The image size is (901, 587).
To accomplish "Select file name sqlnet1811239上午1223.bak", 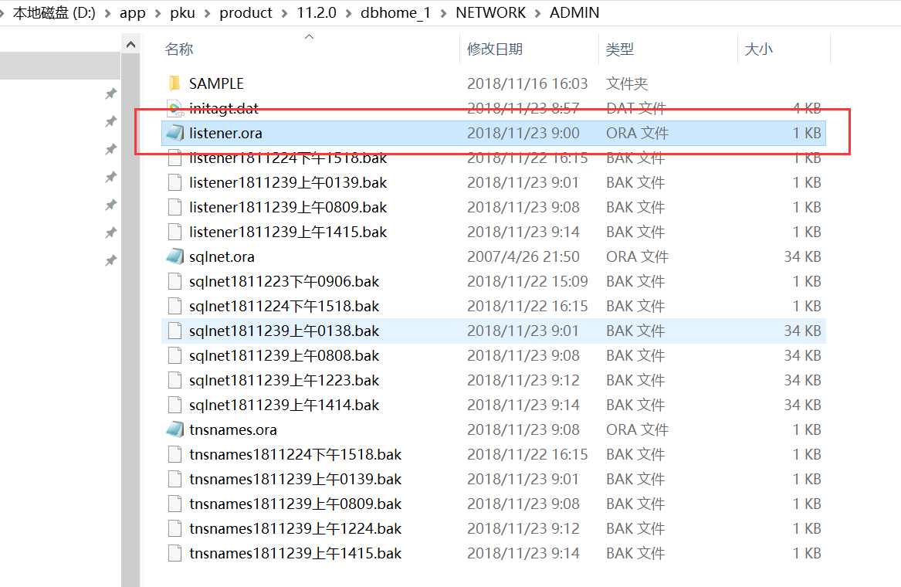I will (x=284, y=381).
